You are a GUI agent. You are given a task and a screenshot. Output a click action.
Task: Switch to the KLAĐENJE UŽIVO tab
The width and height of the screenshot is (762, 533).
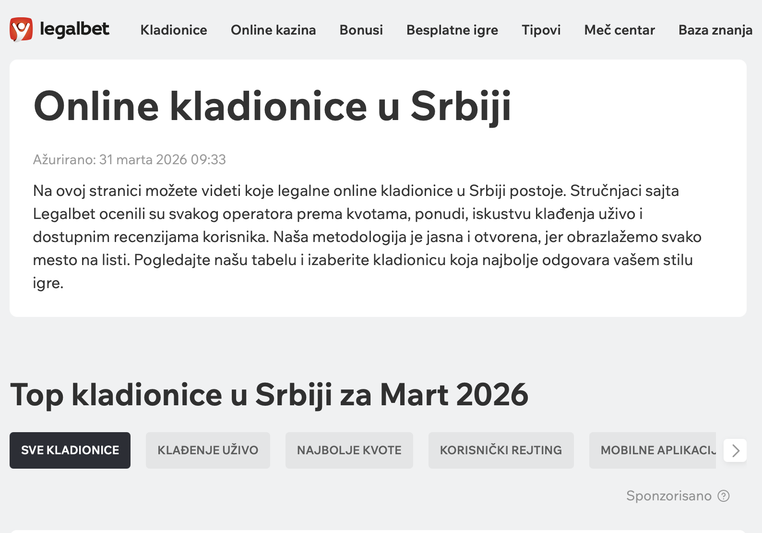(x=208, y=450)
